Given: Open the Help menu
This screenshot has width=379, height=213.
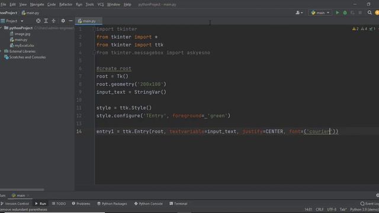Looking at the screenshot, I should tap(127, 4).
